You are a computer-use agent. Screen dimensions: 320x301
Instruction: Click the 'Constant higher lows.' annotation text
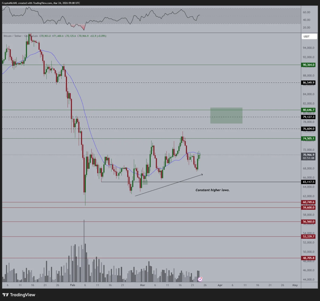coord(213,190)
